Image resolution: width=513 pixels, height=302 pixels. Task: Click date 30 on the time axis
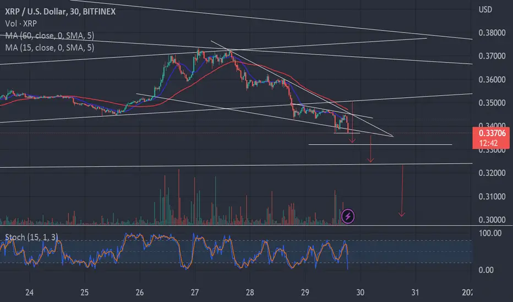[360, 292]
